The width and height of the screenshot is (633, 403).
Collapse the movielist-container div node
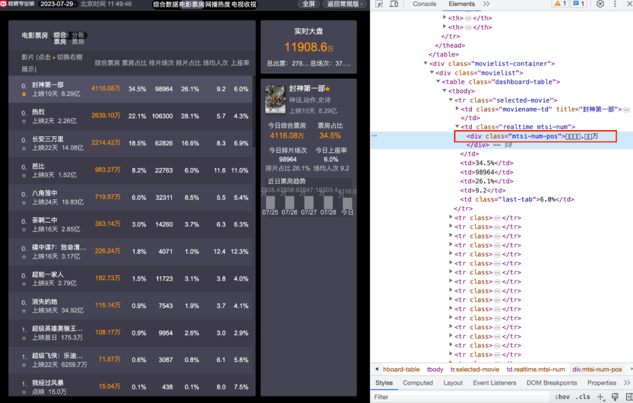pos(426,63)
